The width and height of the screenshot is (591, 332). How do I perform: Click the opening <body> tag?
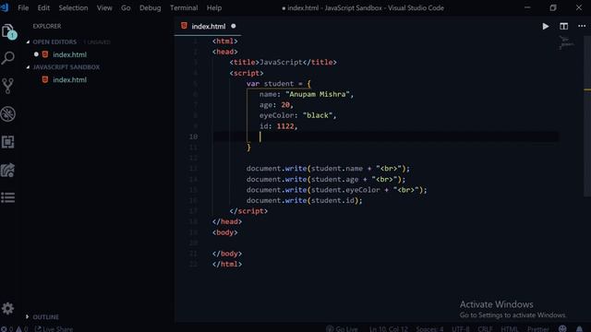224,232
